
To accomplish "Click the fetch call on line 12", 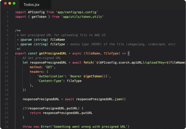I will pyautogui.click(x=88, y=63).
